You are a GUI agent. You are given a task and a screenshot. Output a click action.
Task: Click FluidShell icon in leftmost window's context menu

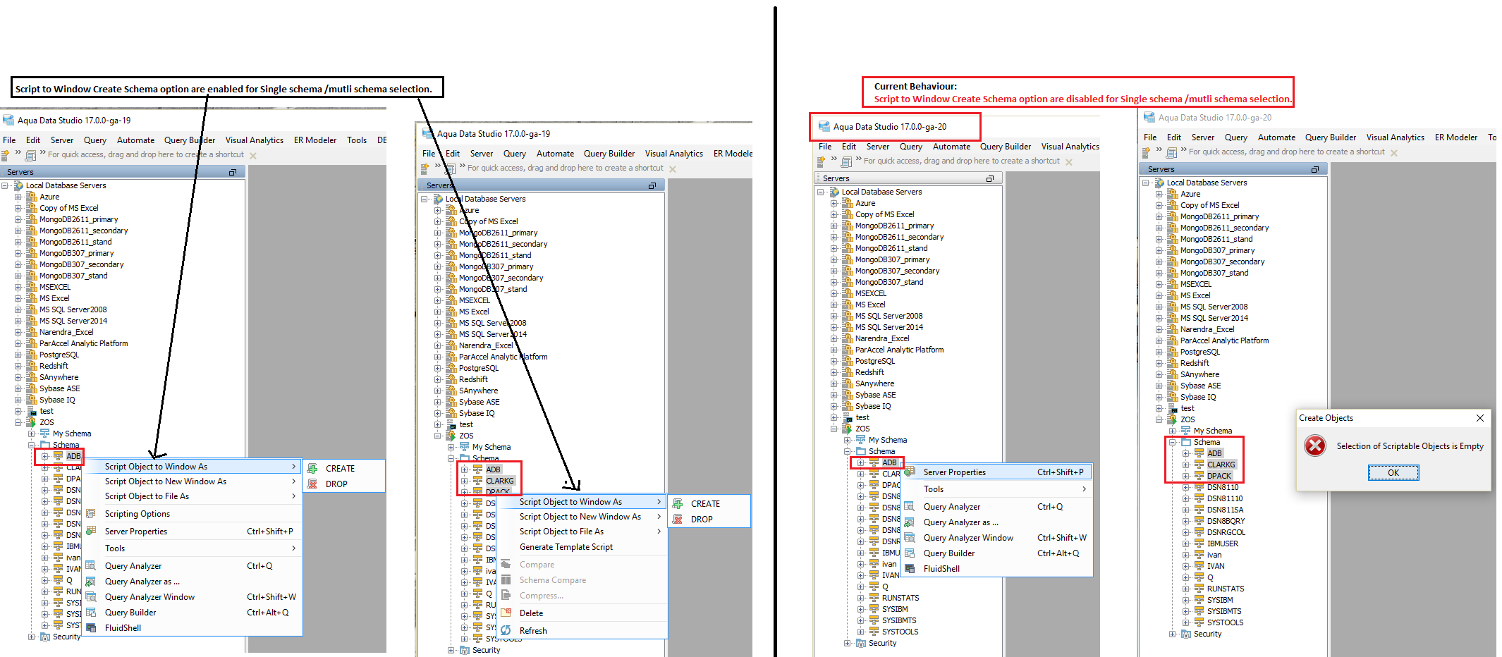point(91,628)
